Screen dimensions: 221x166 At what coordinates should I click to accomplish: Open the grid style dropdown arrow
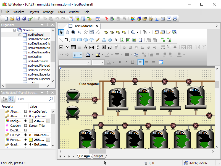coord(81,55)
